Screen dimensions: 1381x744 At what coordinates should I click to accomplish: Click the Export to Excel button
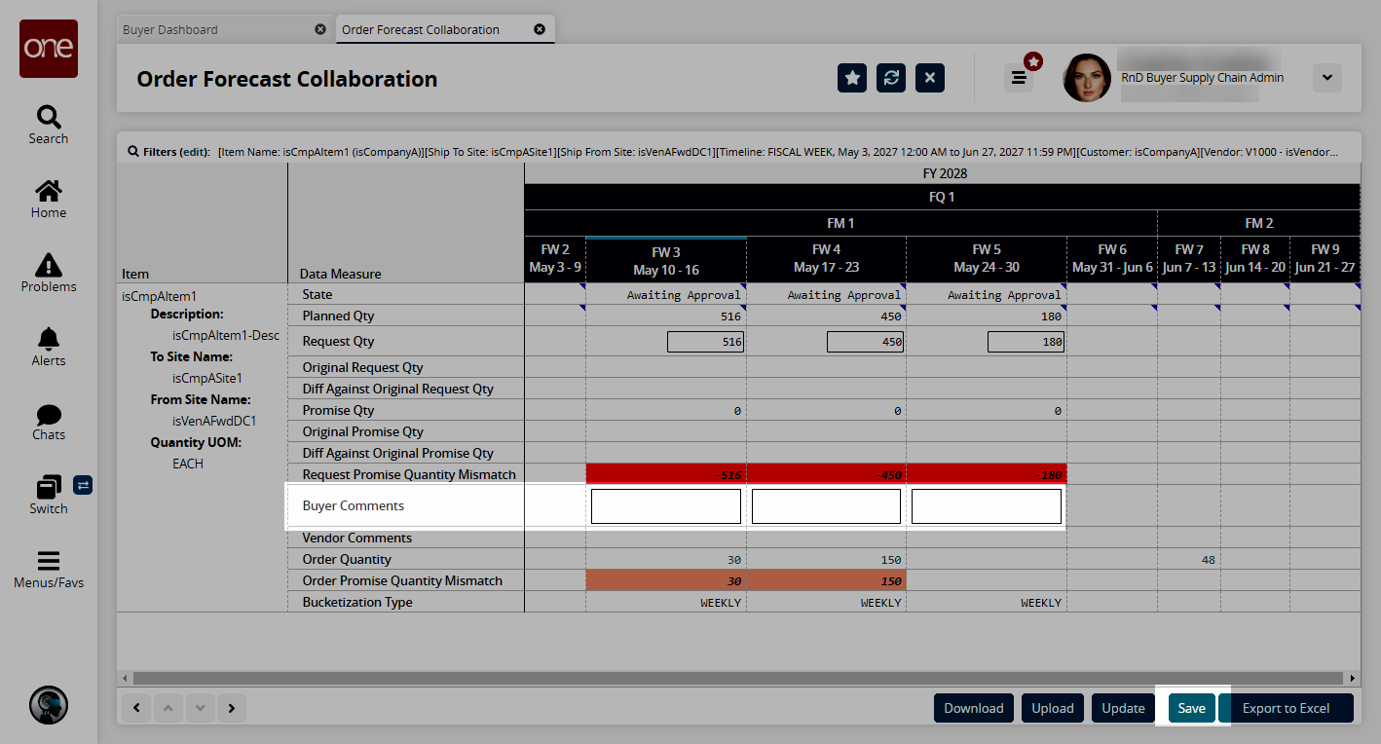[1286, 708]
